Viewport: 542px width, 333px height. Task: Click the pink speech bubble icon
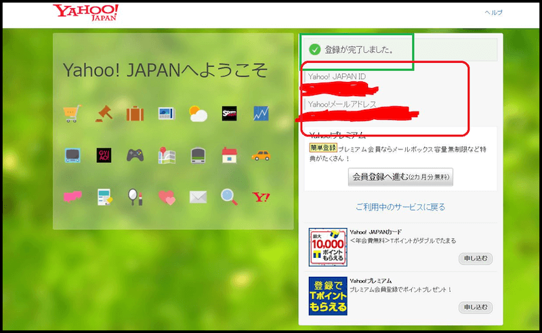coord(72,196)
